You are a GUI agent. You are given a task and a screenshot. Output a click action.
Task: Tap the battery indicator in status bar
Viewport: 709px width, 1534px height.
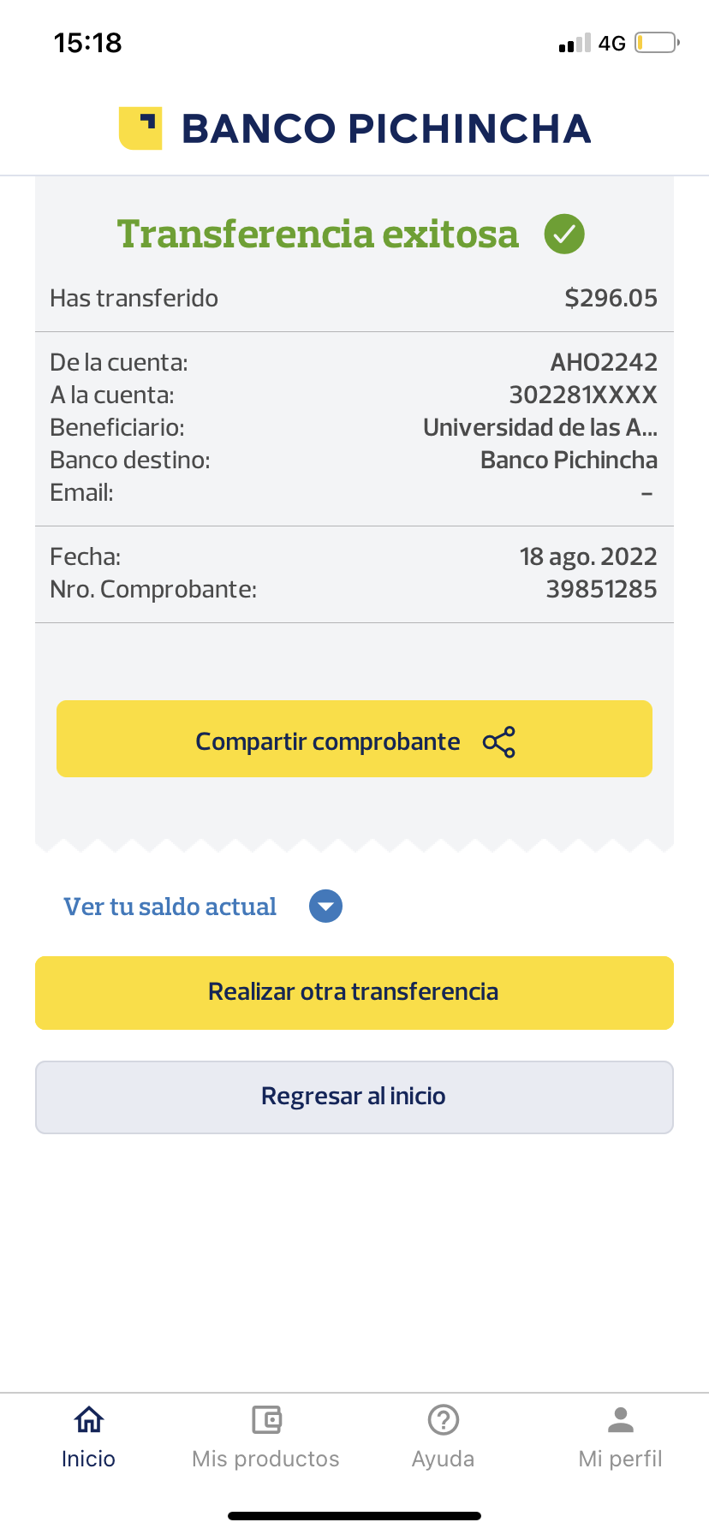tap(657, 43)
